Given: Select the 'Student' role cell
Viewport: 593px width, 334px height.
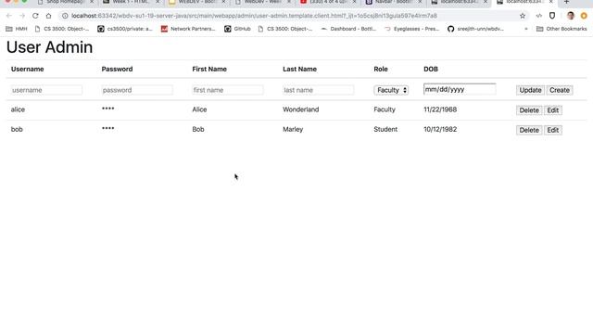Looking at the screenshot, I should (x=385, y=129).
